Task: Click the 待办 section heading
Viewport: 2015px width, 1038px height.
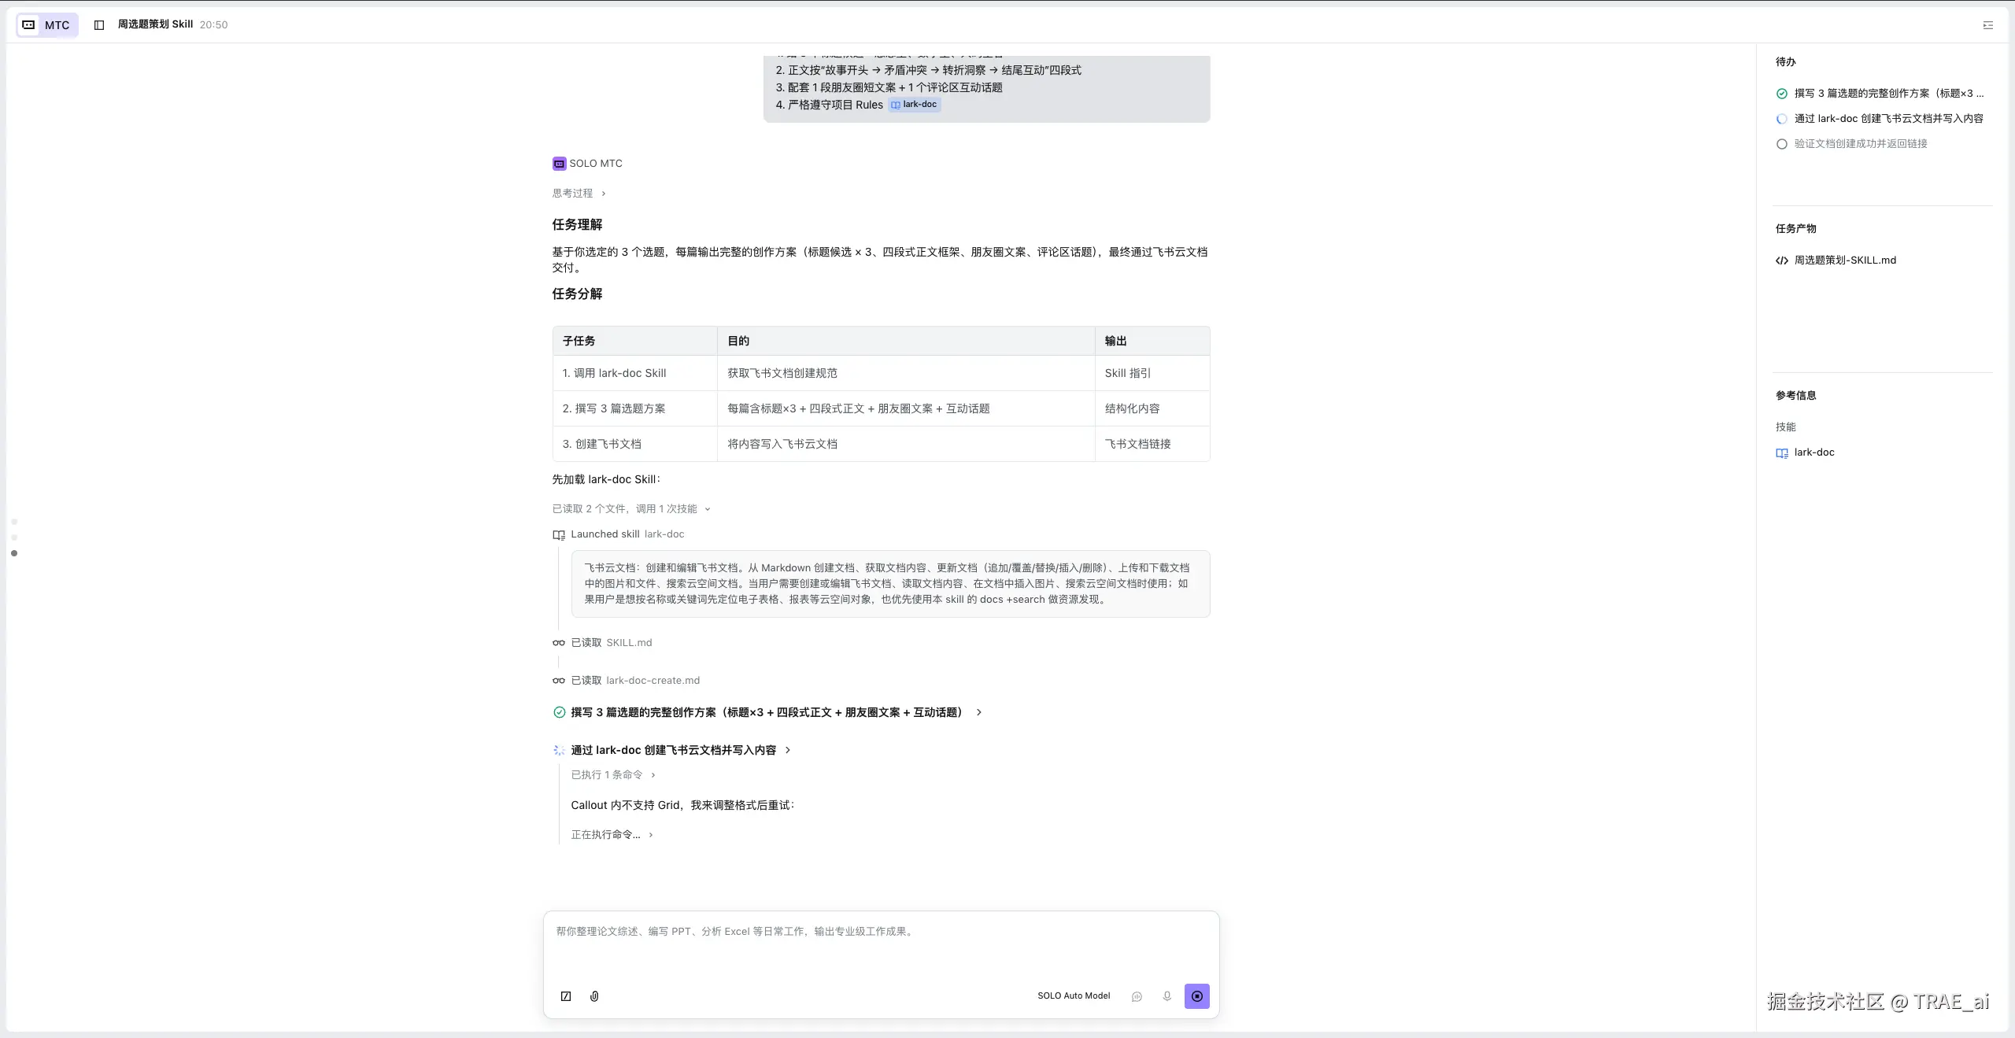Action: click(1785, 62)
